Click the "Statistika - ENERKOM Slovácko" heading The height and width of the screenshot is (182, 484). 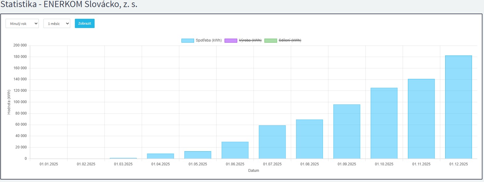(69, 4)
